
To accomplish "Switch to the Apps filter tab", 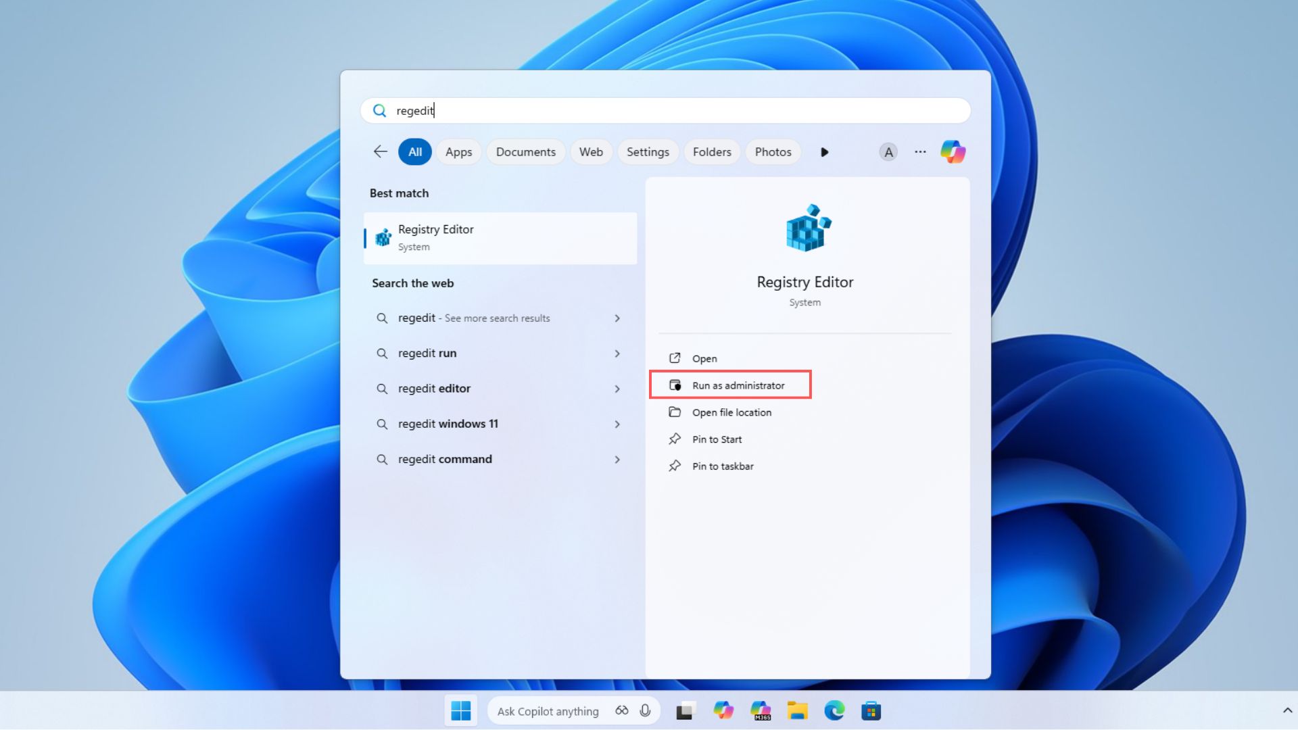I will tap(458, 151).
